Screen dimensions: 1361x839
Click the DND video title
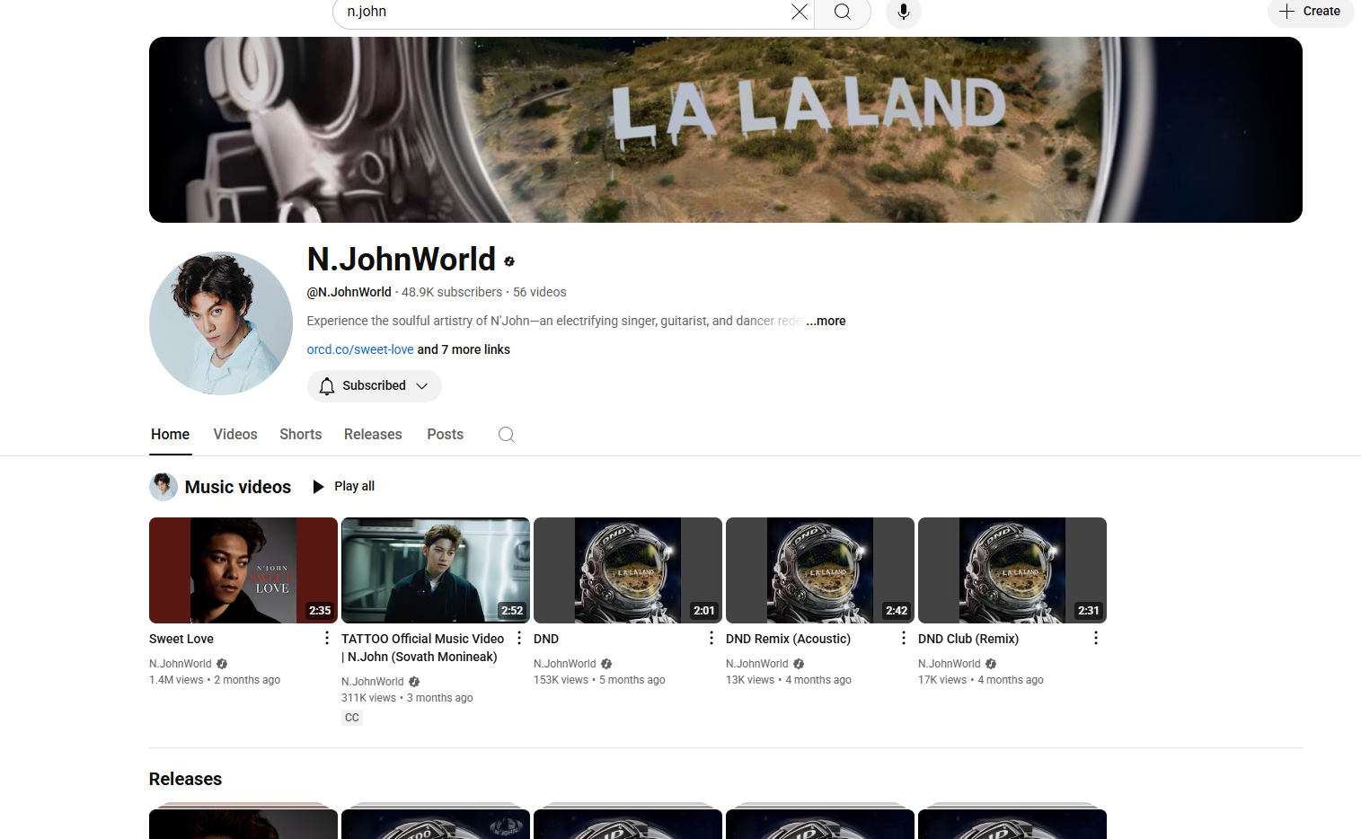coord(546,639)
